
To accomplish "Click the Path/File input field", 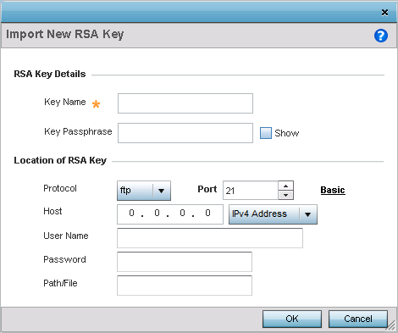I will 185,286.
